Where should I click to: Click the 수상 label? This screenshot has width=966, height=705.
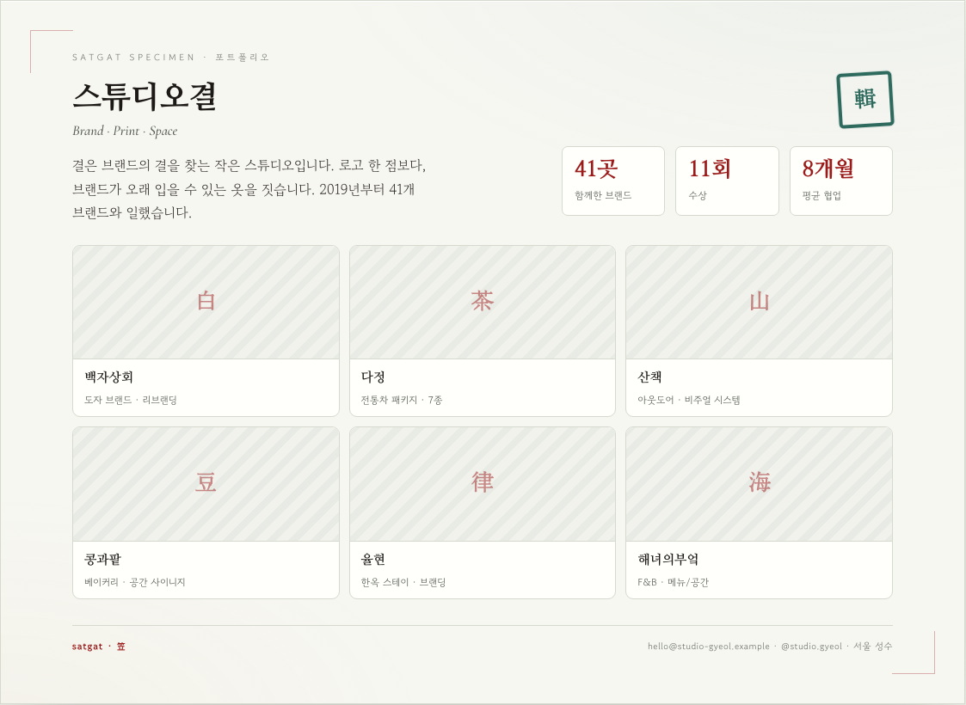click(x=698, y=195)
